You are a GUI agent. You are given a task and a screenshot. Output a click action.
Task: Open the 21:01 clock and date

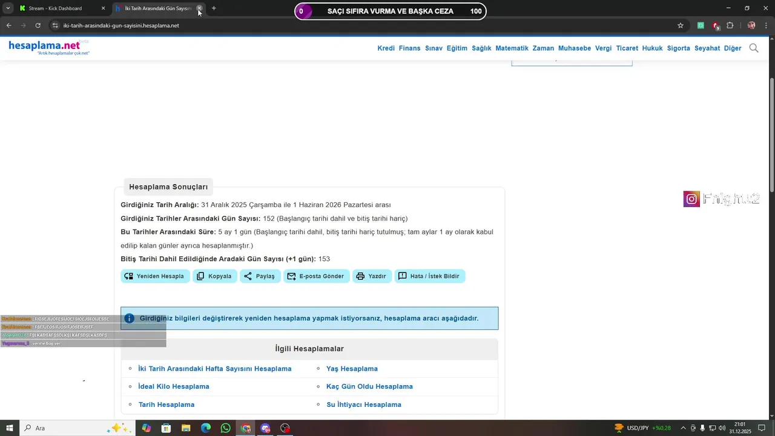[740, 428]
